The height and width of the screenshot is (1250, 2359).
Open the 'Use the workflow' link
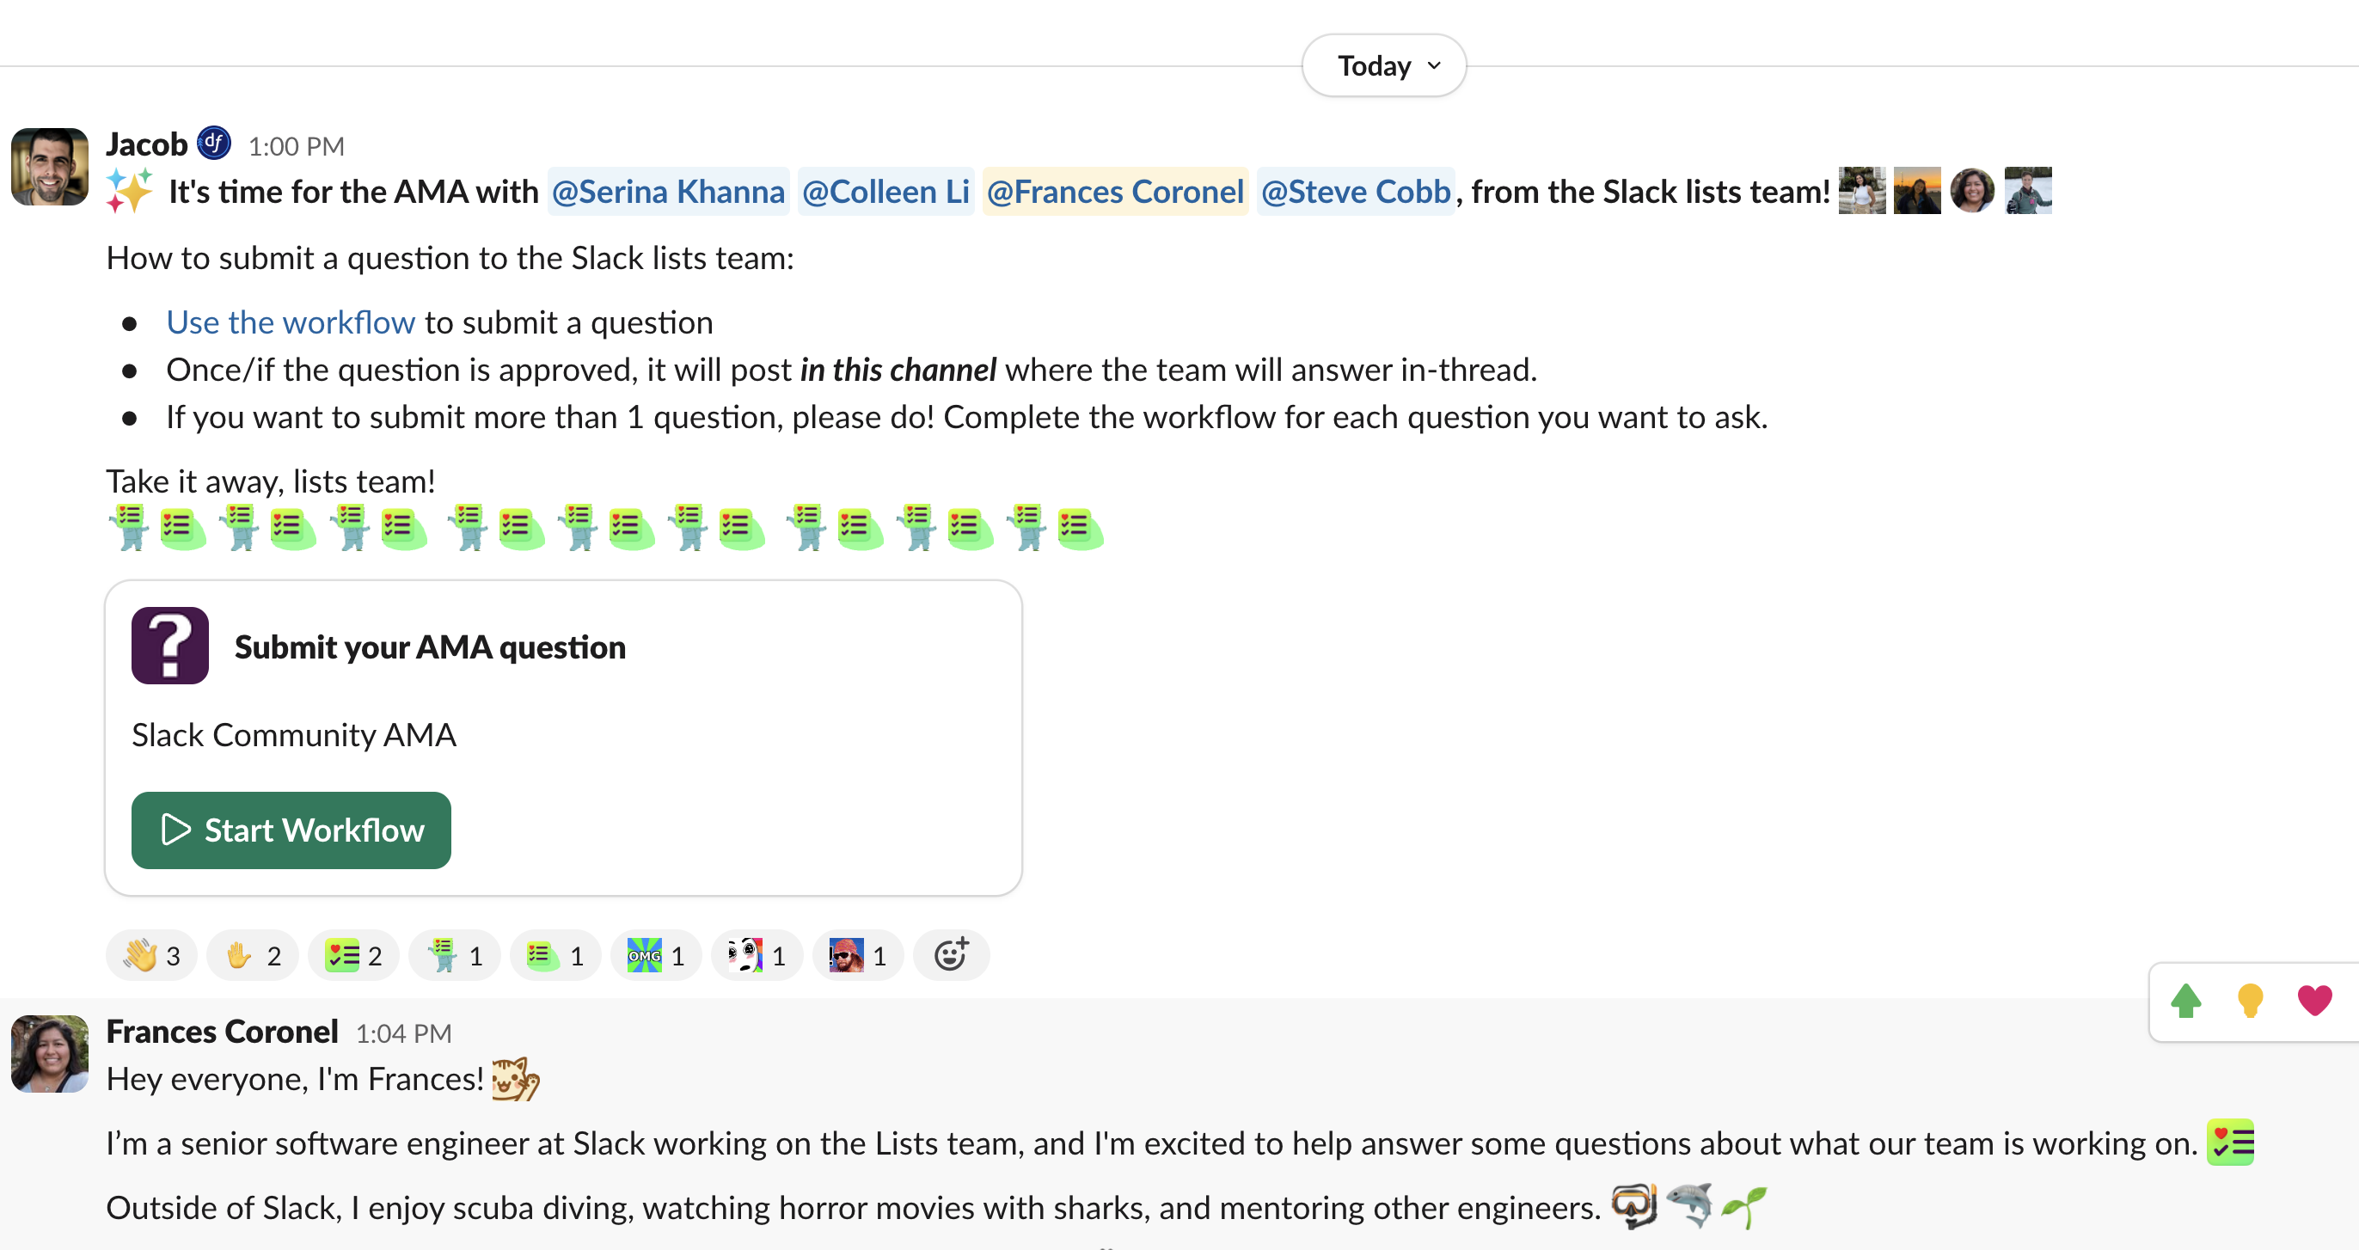(x=291, y=322)
